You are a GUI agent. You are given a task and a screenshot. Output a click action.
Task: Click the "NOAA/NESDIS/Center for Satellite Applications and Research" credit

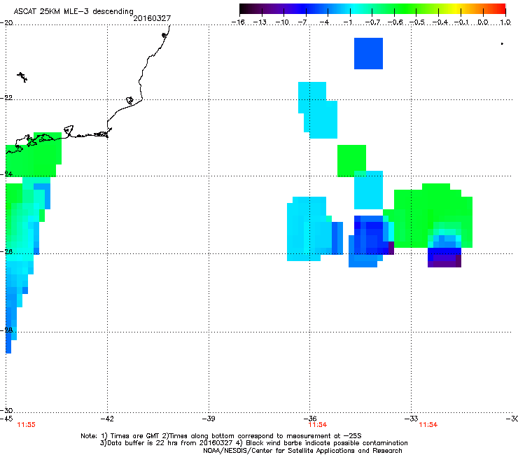(302, 451)
